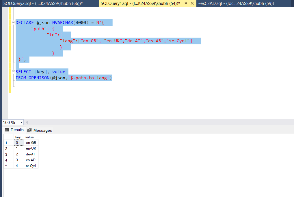Click the collapse box beside SELECT line
This screenshot has height=197, width=294.
click(13, 72)
